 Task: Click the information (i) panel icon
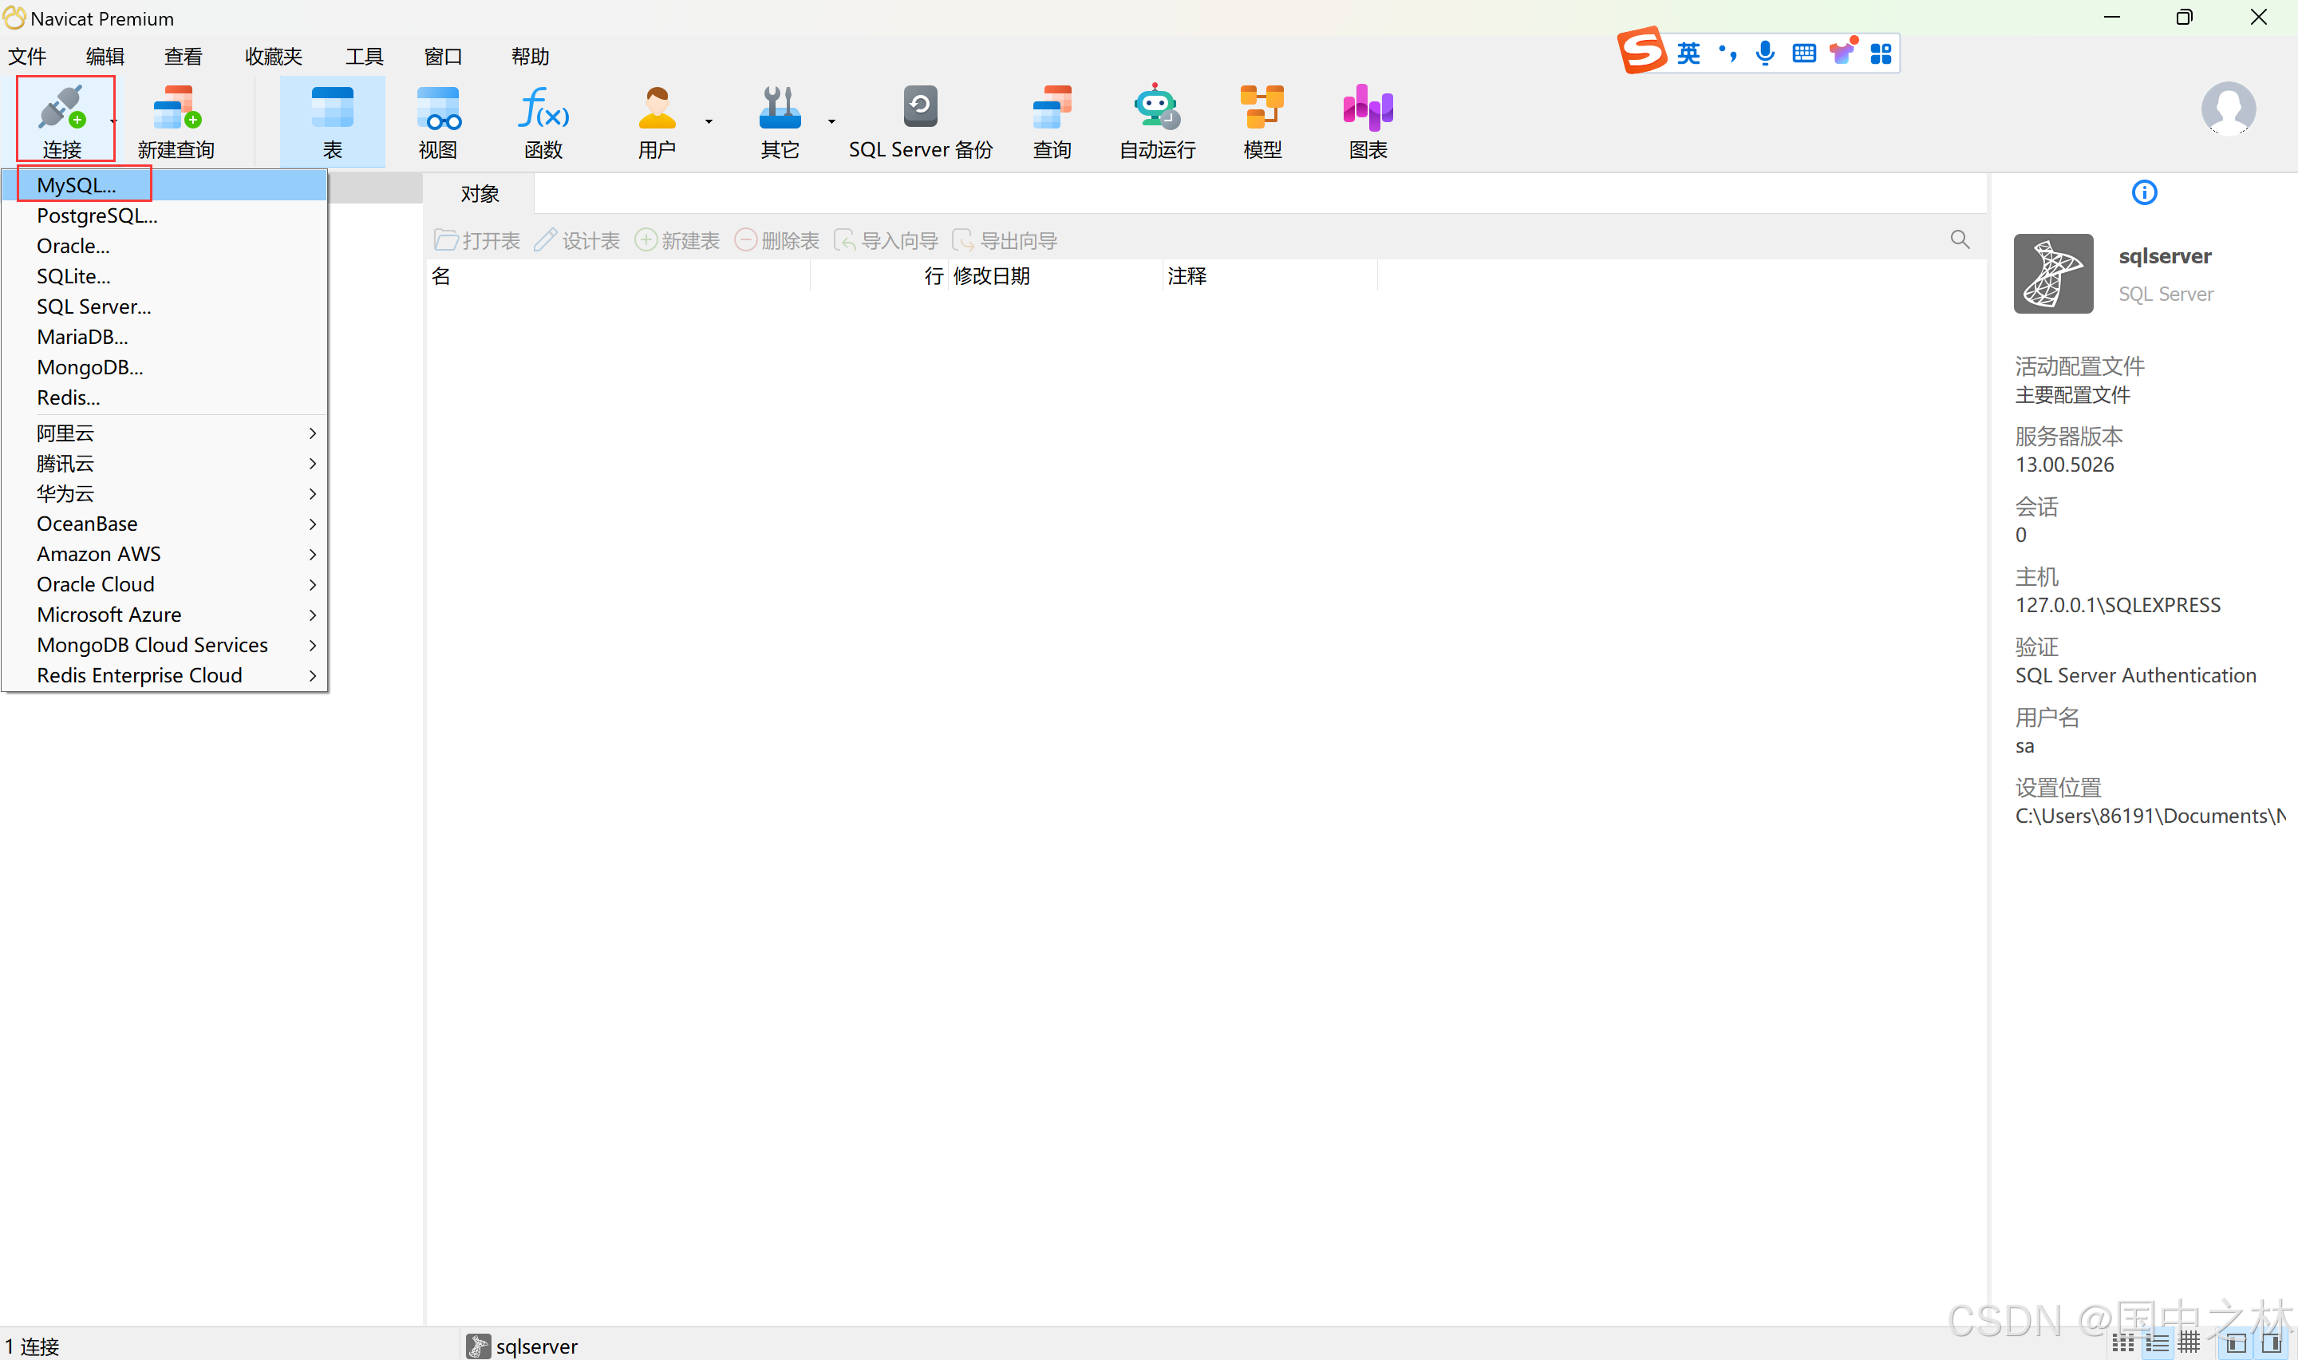tap(2144, 192)
